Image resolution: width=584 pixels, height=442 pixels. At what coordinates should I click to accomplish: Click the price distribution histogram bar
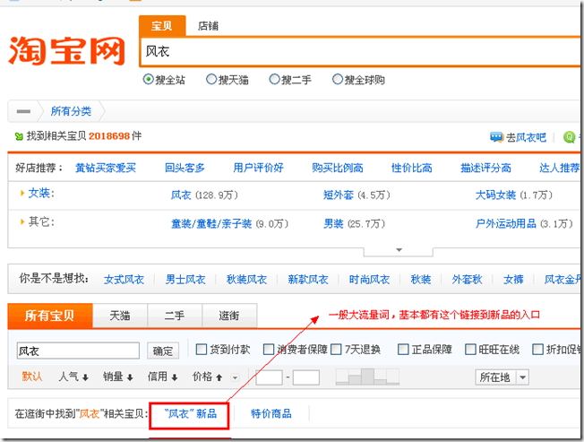(x=367, y=377)
